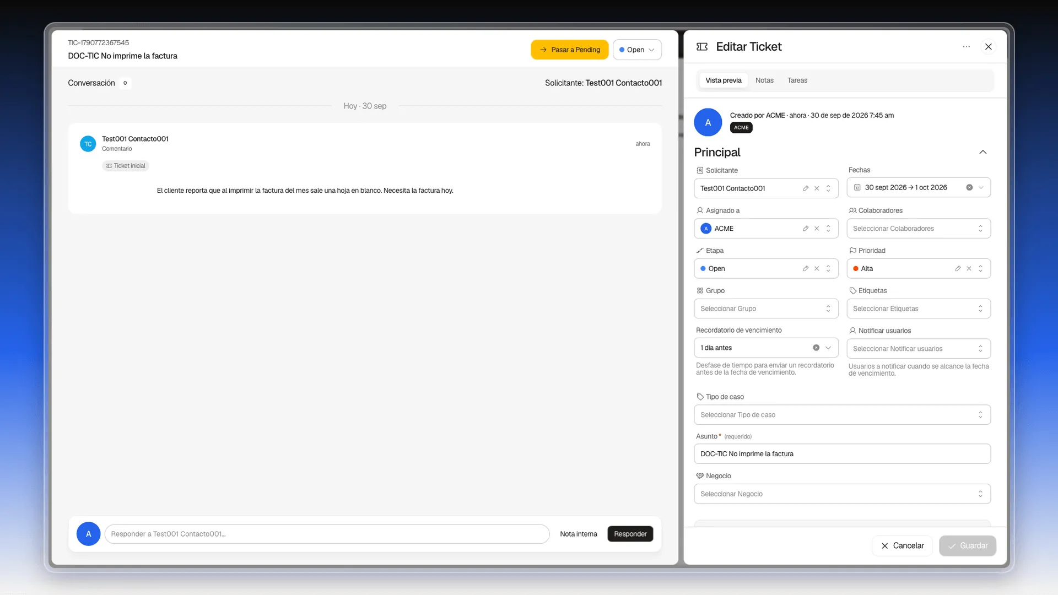
Task: Open Seleccionar Etiquetas dropdown
Action: (919, 309)
